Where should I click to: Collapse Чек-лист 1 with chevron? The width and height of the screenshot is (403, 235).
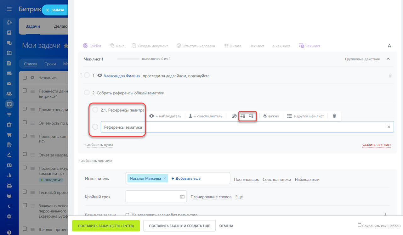pyautogui.click(x=388, y=59)
